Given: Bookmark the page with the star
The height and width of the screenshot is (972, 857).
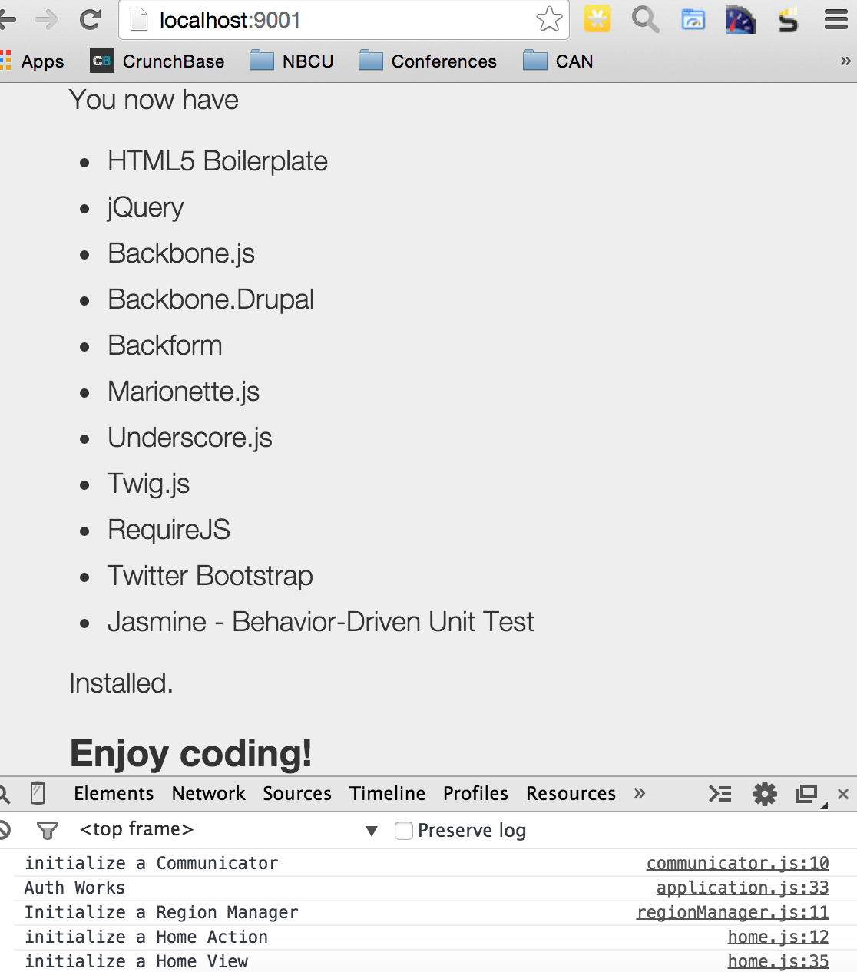Looking at the screenshot, I should (x=549, y=20).
